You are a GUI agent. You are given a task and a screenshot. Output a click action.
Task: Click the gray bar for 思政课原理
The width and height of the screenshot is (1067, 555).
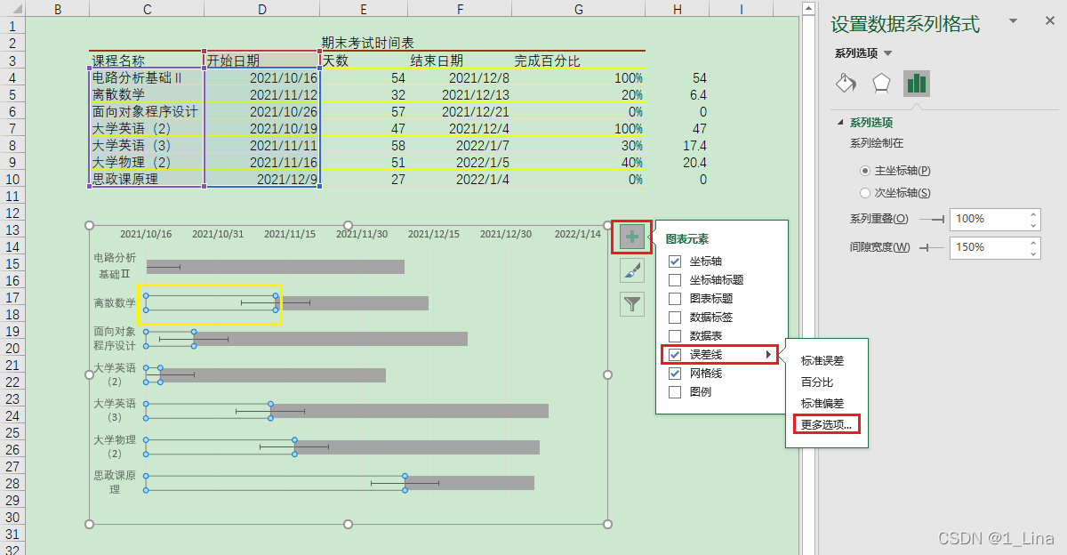point(469,483)
